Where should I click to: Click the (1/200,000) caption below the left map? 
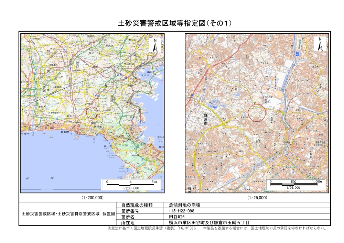pos(93,198)
